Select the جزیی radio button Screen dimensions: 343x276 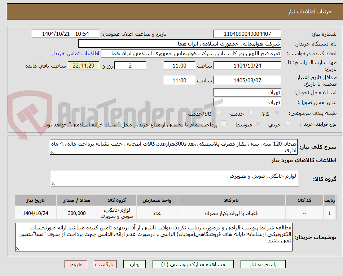click(287, 124)
